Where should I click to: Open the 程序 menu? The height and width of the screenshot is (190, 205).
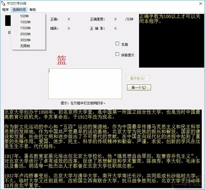[5, 10]
